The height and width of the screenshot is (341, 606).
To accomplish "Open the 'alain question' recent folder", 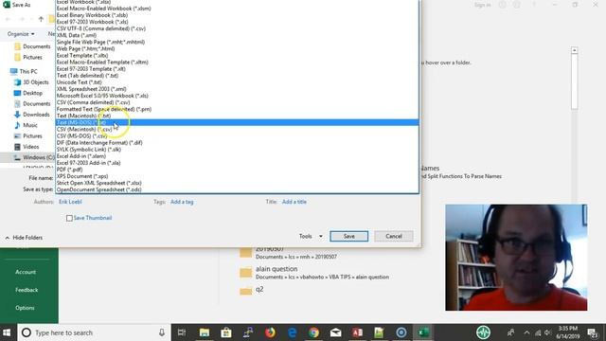I will (x=314, y=273).
